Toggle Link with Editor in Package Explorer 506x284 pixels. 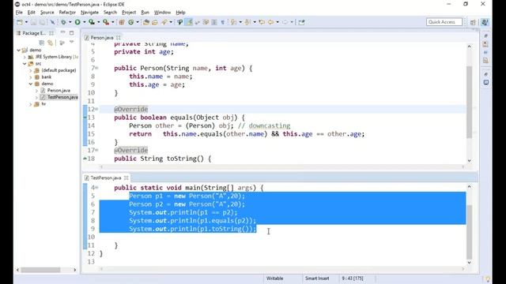point(50,43)
